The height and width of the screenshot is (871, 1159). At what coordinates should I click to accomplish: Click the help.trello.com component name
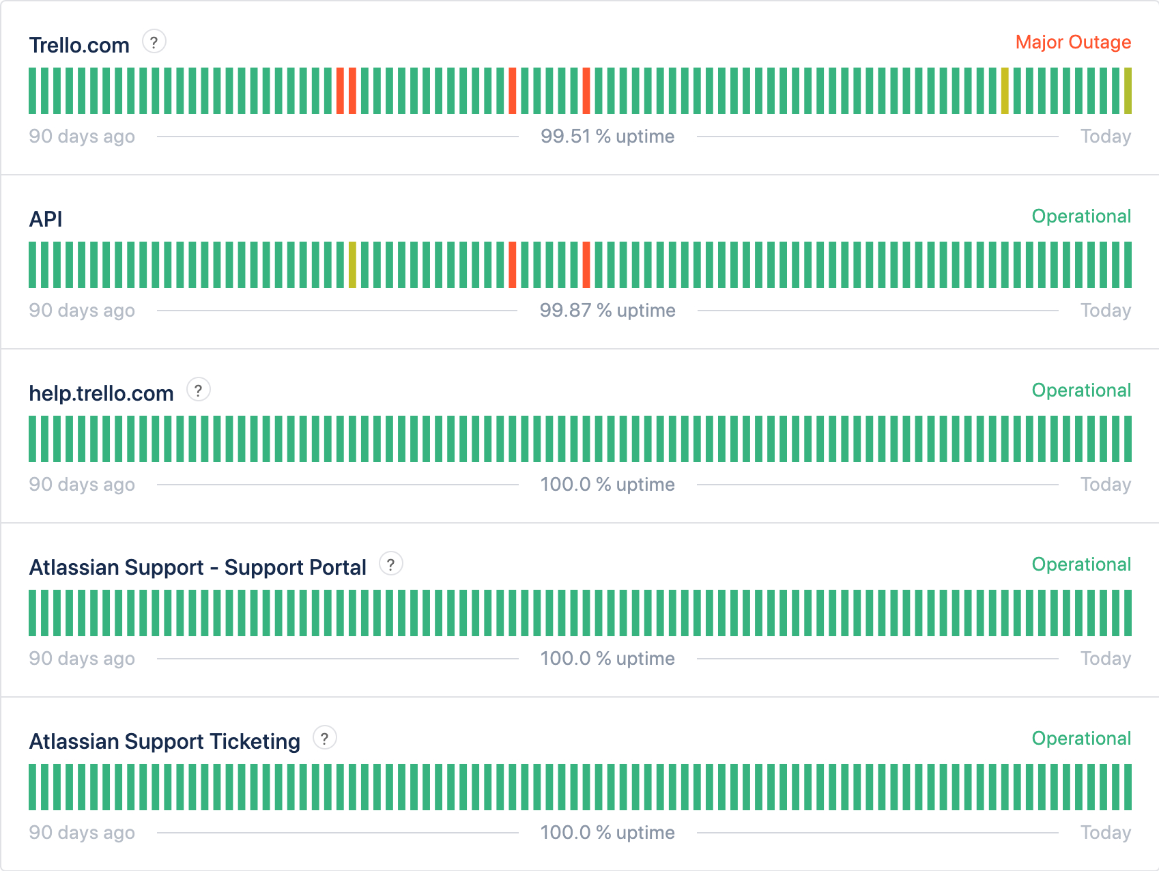point(101,393)
